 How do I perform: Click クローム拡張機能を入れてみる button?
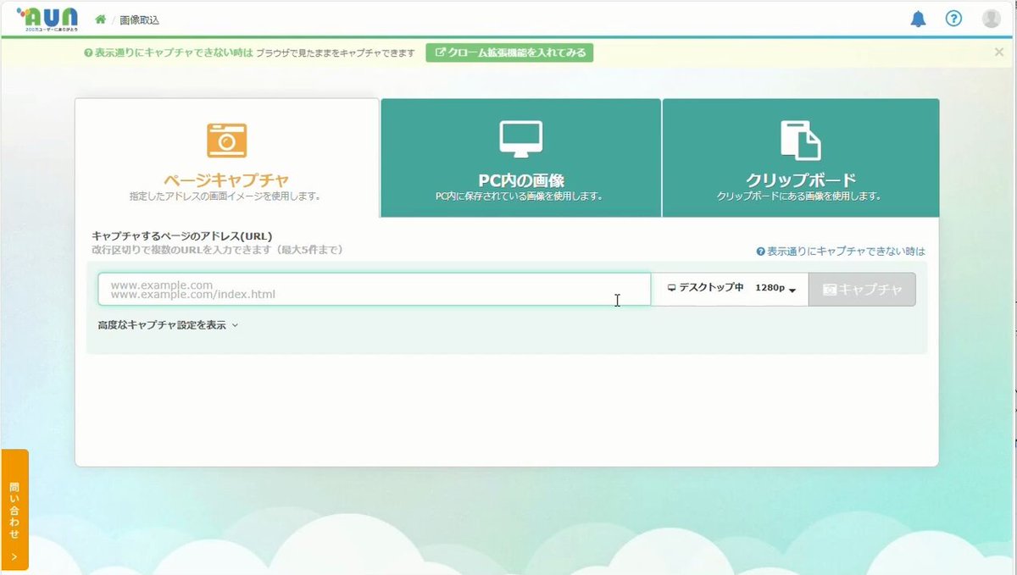[x=509, y=53]
